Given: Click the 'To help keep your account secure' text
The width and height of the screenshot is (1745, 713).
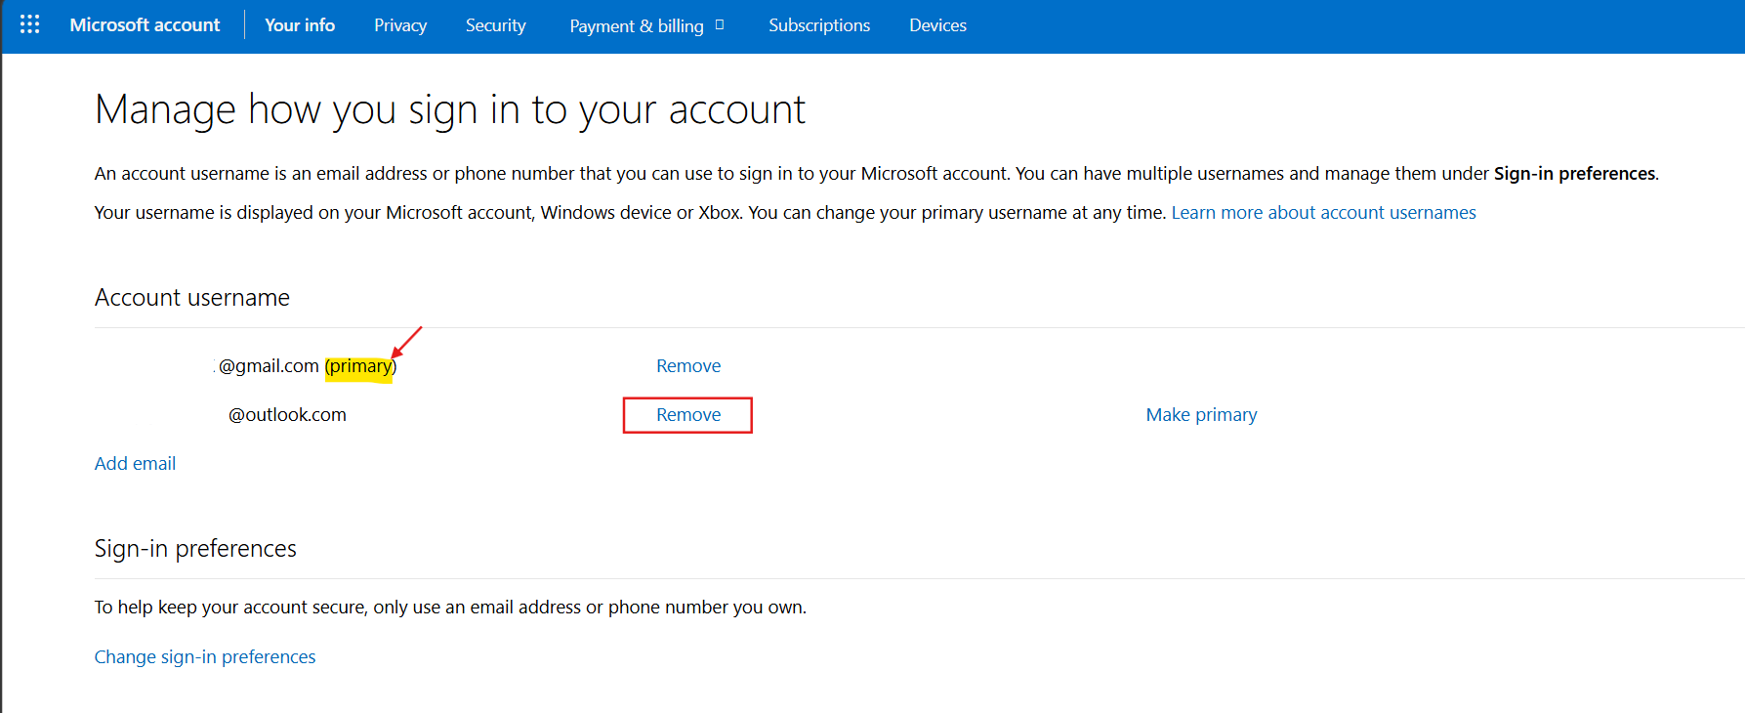Looking at the screenshot, I should pos(450,608).
